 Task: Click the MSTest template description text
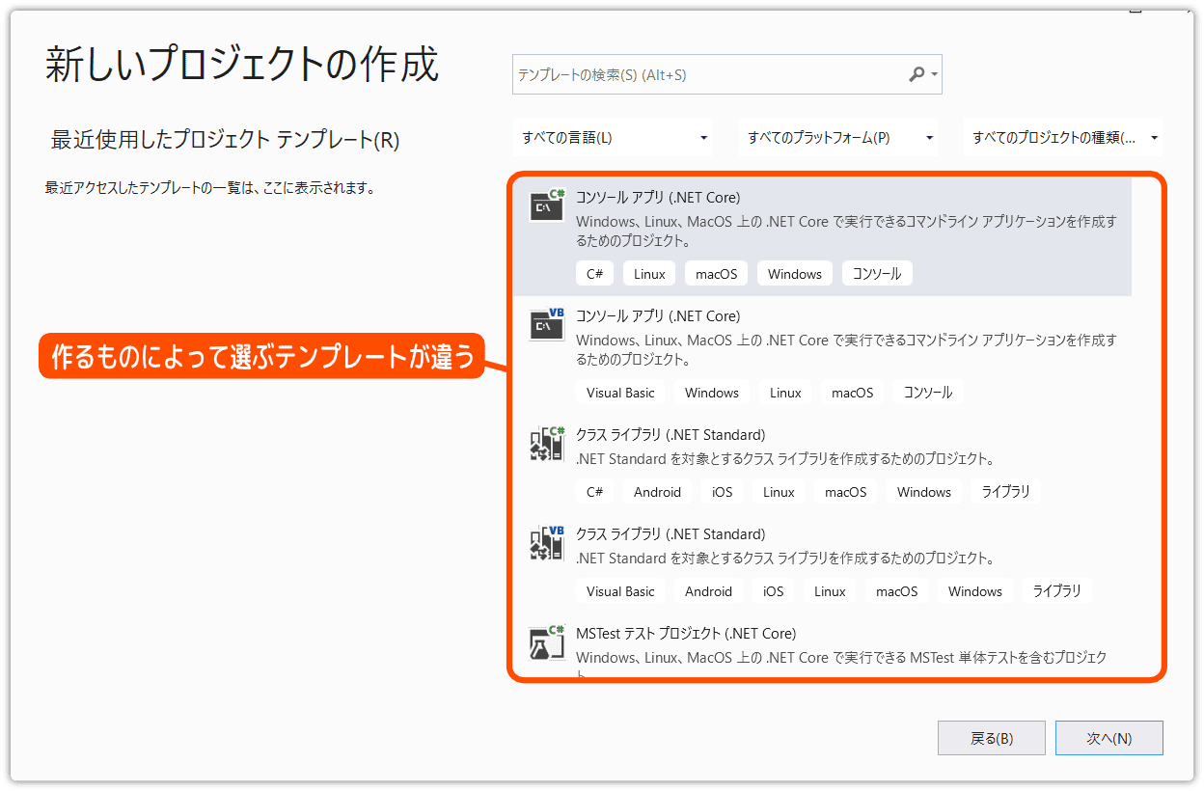[841, 666]
